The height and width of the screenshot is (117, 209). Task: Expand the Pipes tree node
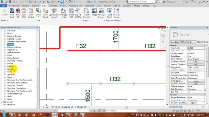5,55
